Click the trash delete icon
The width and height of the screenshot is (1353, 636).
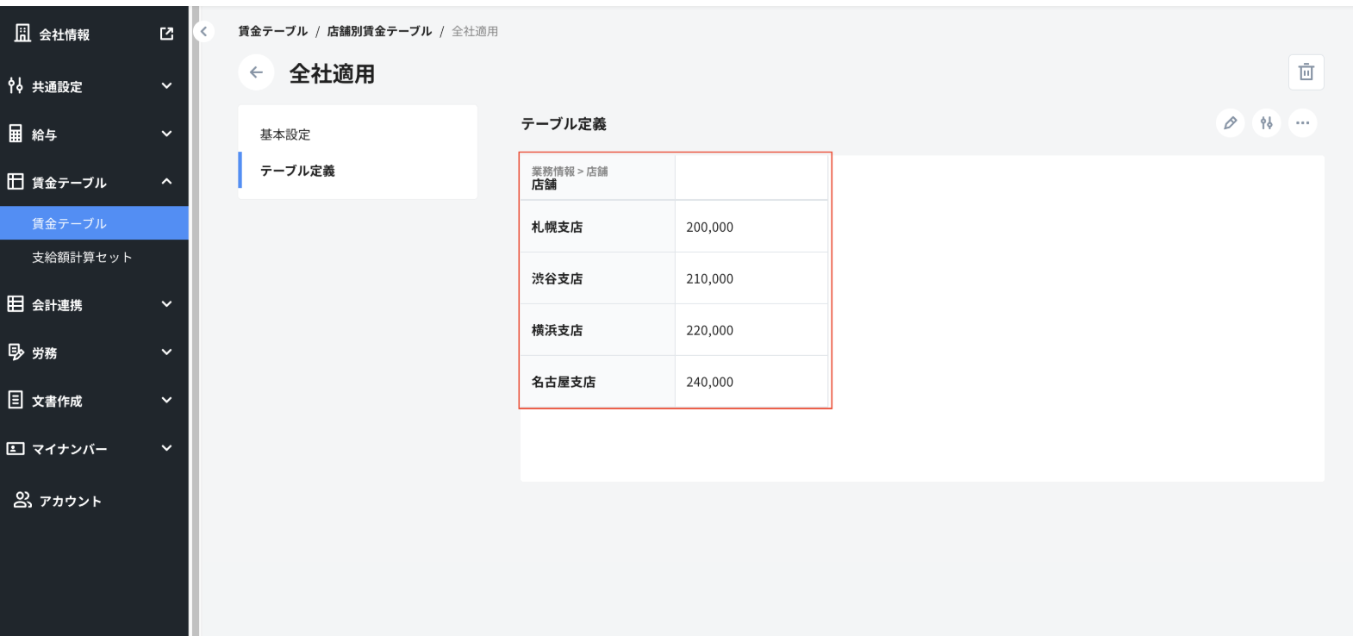1306,72
